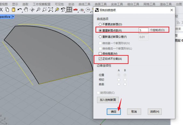Select the Zoom Dynamic magnifier tool
This screenshot has width=183, height=125.
[x=38, y=10]
